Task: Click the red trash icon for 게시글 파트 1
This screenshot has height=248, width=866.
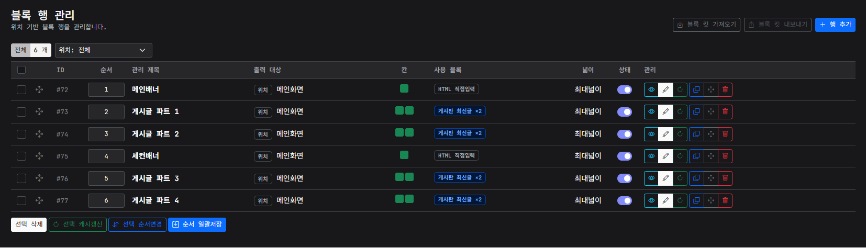Action: (725, 111)
